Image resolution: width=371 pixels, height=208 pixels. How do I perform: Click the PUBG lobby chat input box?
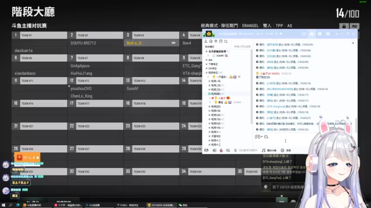click(288, 187)
